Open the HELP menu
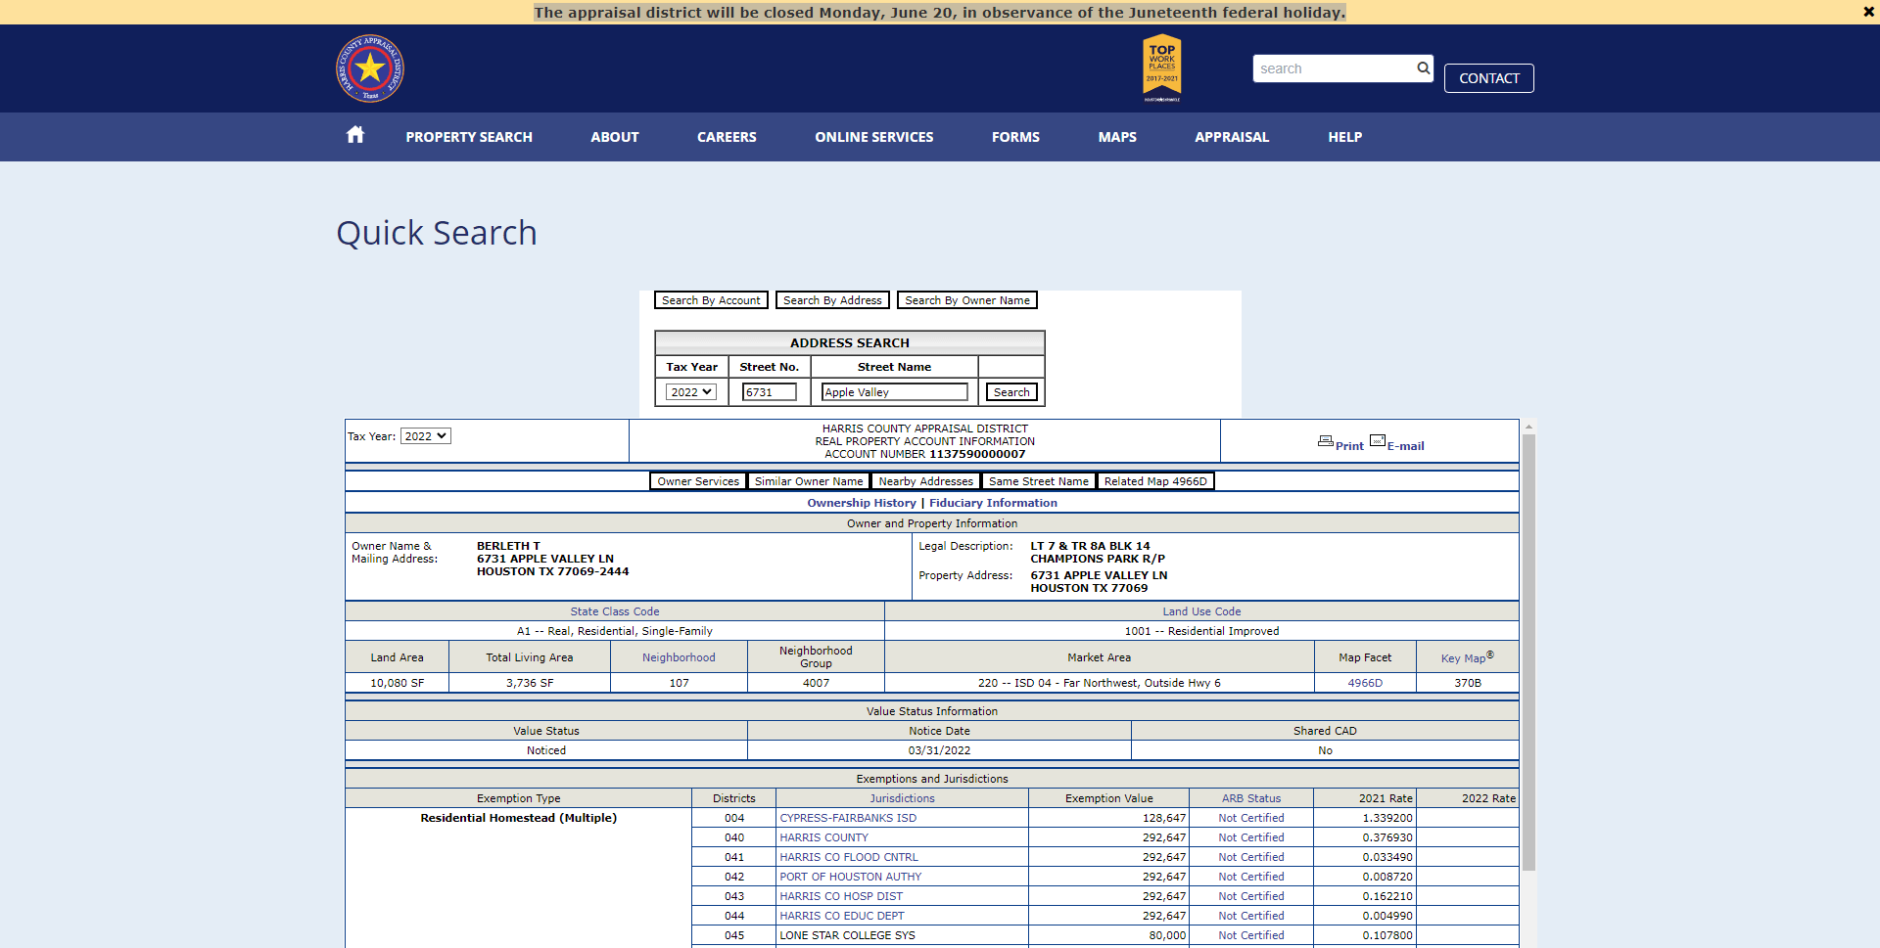 (1345, 137)
